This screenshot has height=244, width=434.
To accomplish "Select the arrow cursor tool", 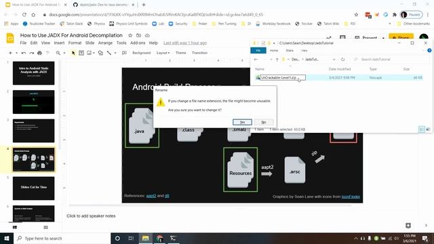I will [x=73, y=53].
